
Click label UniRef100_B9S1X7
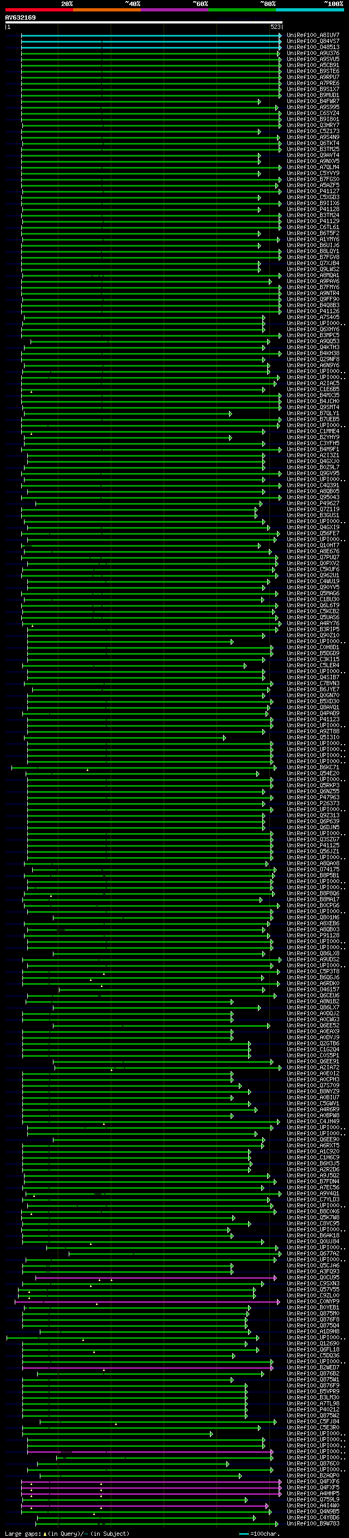click(x=312, y=89)
